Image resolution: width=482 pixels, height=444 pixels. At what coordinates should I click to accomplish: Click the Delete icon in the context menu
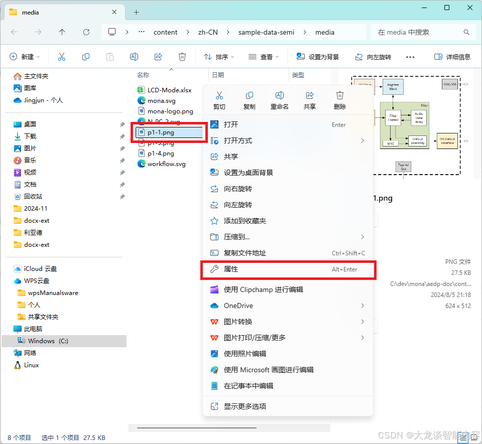340,95
